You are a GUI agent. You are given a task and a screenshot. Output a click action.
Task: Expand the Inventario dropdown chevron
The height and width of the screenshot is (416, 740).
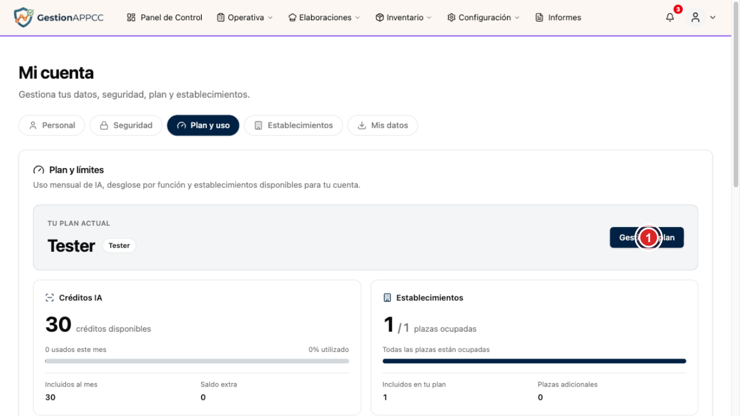point(429,18)
